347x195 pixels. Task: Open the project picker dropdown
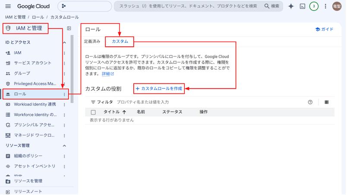[85, 6]
